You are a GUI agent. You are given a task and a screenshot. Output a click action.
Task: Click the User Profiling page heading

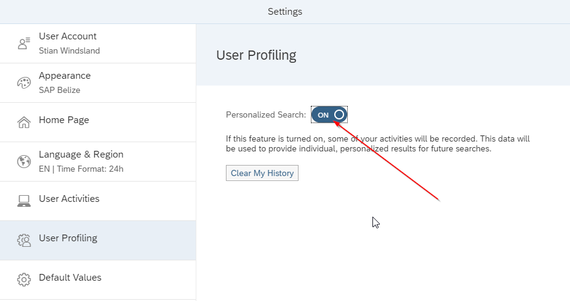(256, 55)
